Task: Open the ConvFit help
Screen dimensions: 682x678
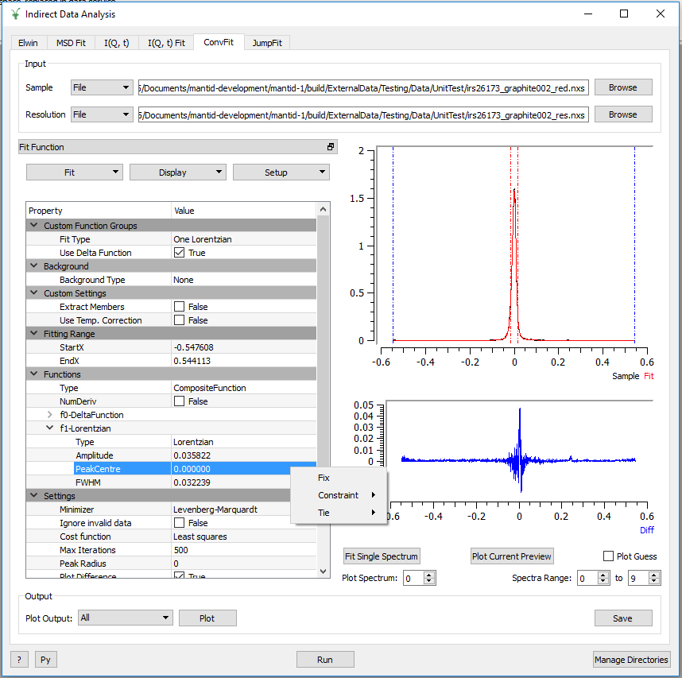Action: [18, 659]
